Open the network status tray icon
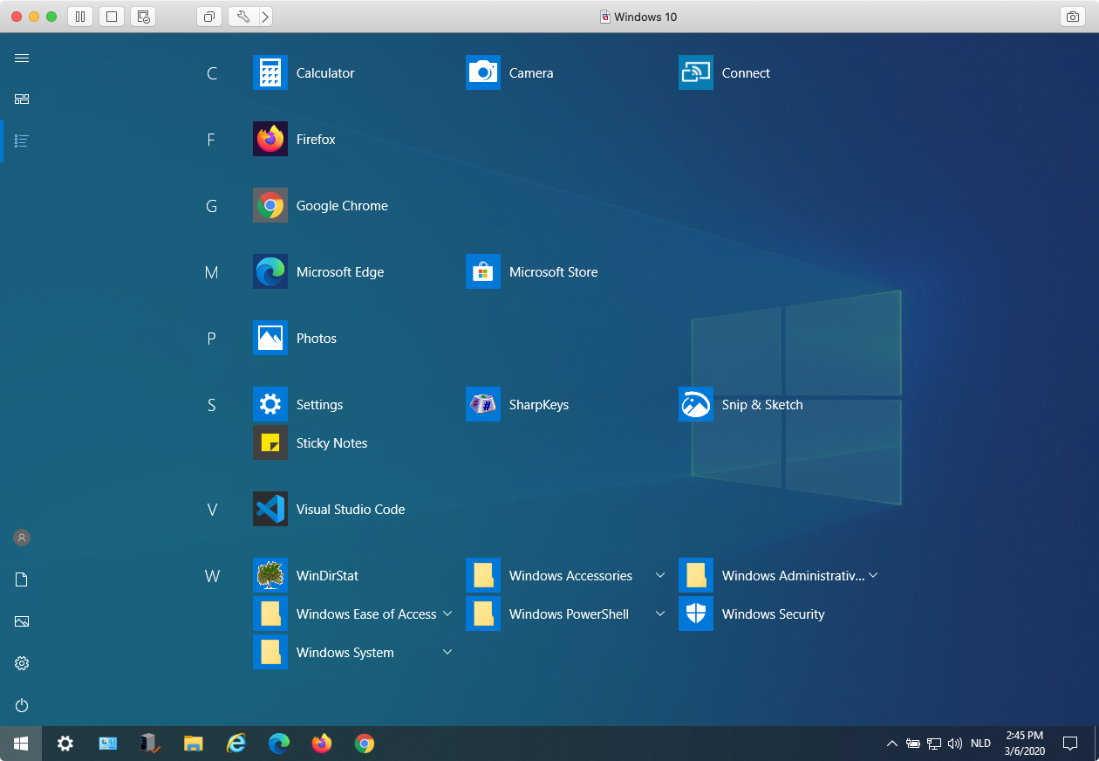The image size is (1099, 761). 934,744
